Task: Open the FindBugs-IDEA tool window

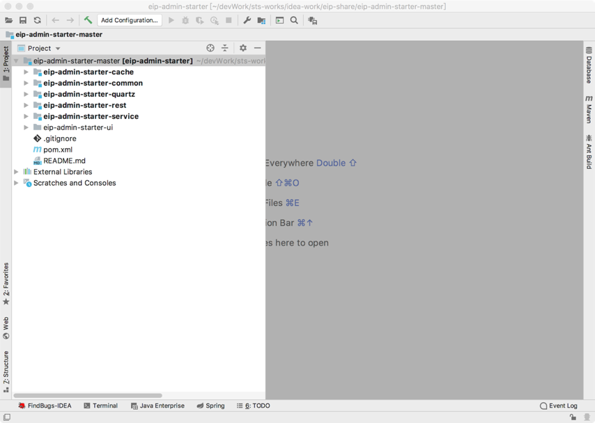Action: point(45,406)
